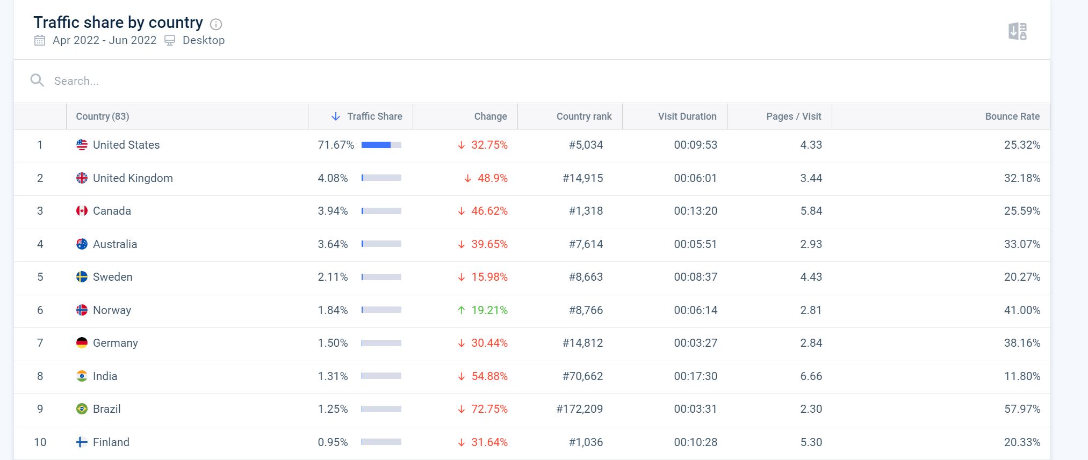1088x460 pixels.
Task: Click Brazil's 57.97% bounce rate
Action: 1022,409
